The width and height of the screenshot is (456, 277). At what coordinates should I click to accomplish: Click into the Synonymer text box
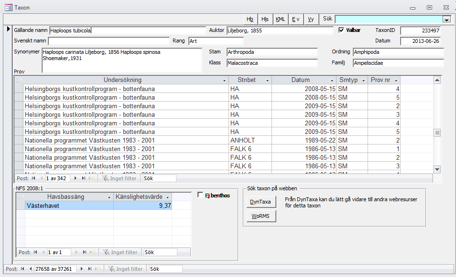pyautogui.click(x=122, y=60)
